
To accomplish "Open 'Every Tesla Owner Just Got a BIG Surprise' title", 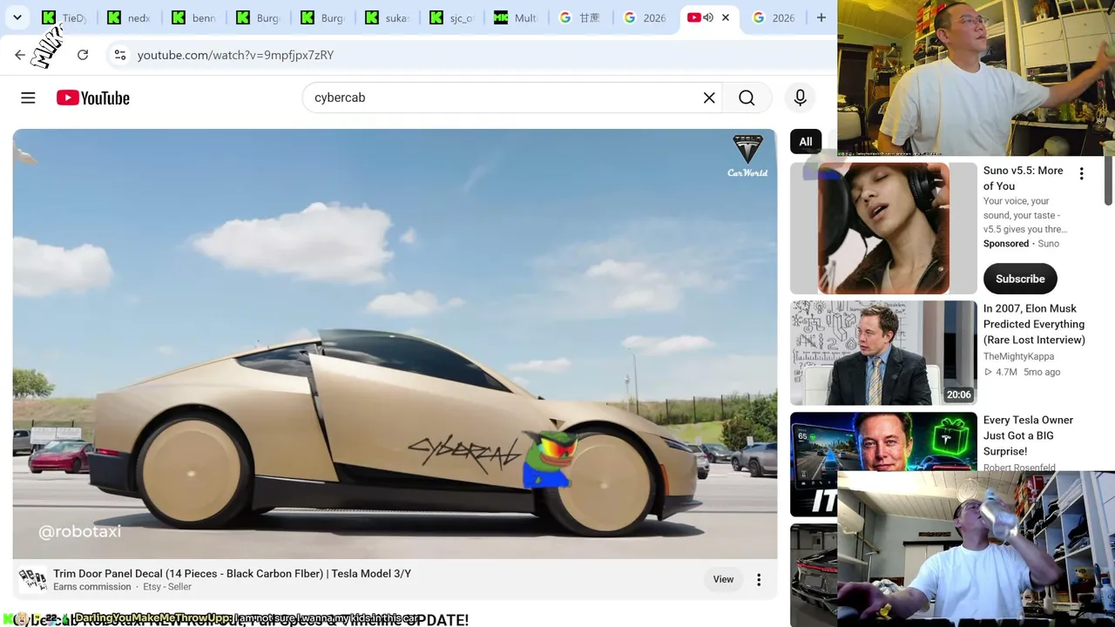I will (1028, 435).
